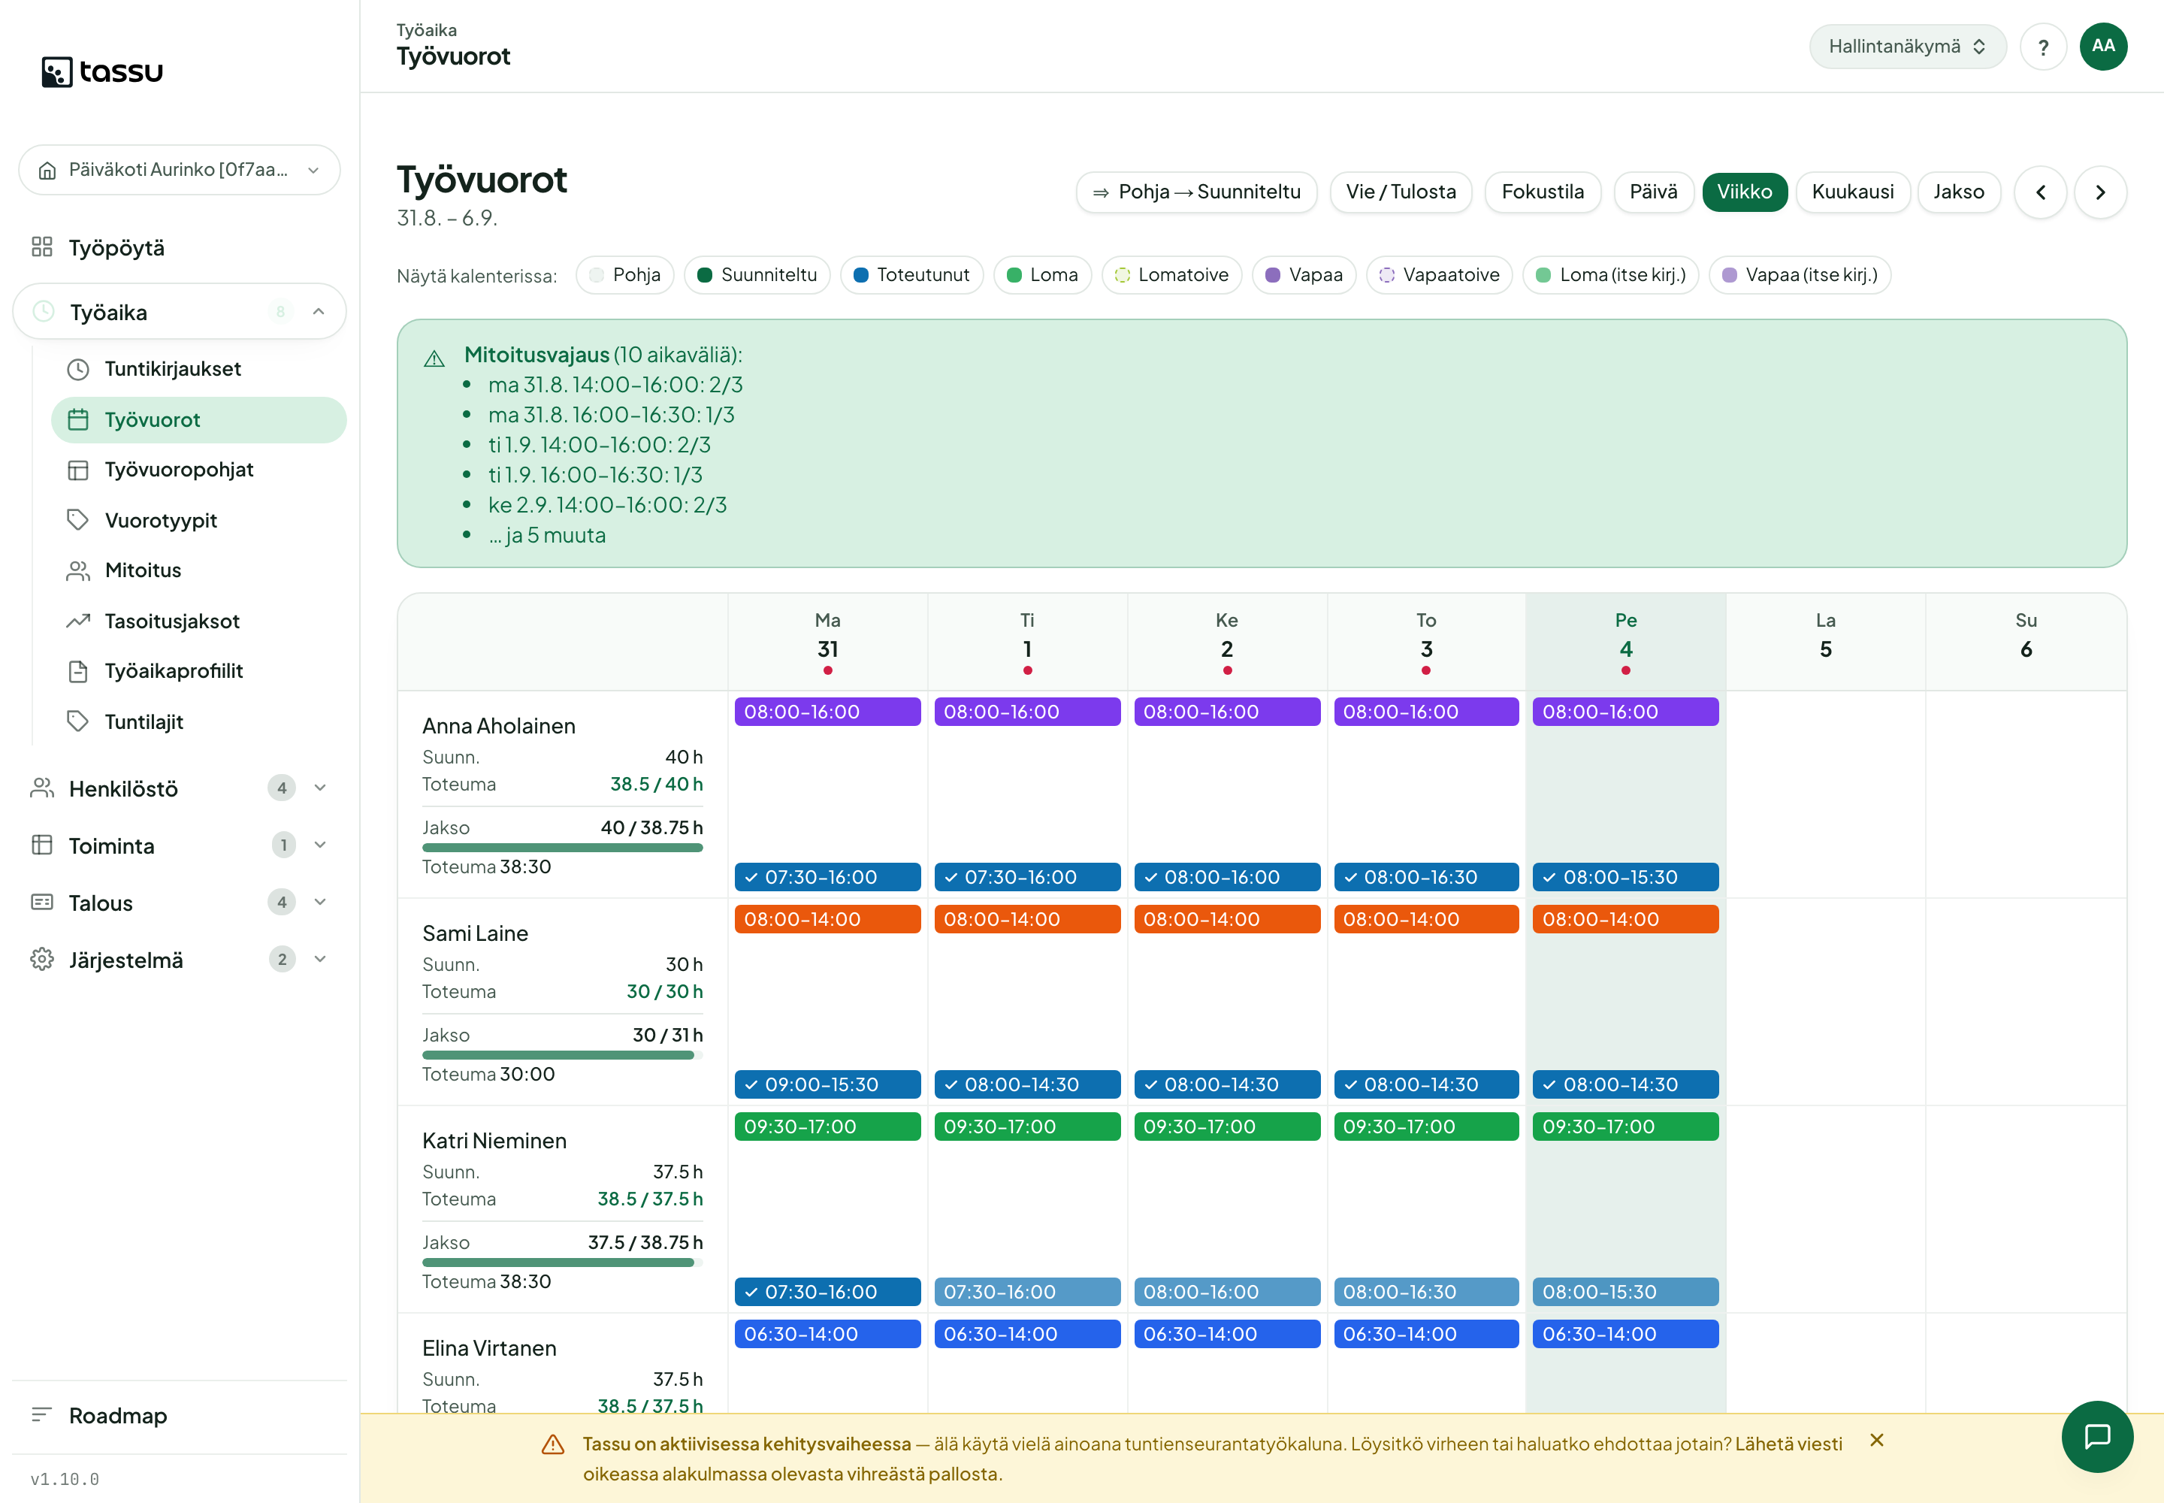The width and height of the screenshot is (2164, 1503).
Task: Open Anna Aholainen Monday planned shift 08:00–16:00
Action: [827, 712]
